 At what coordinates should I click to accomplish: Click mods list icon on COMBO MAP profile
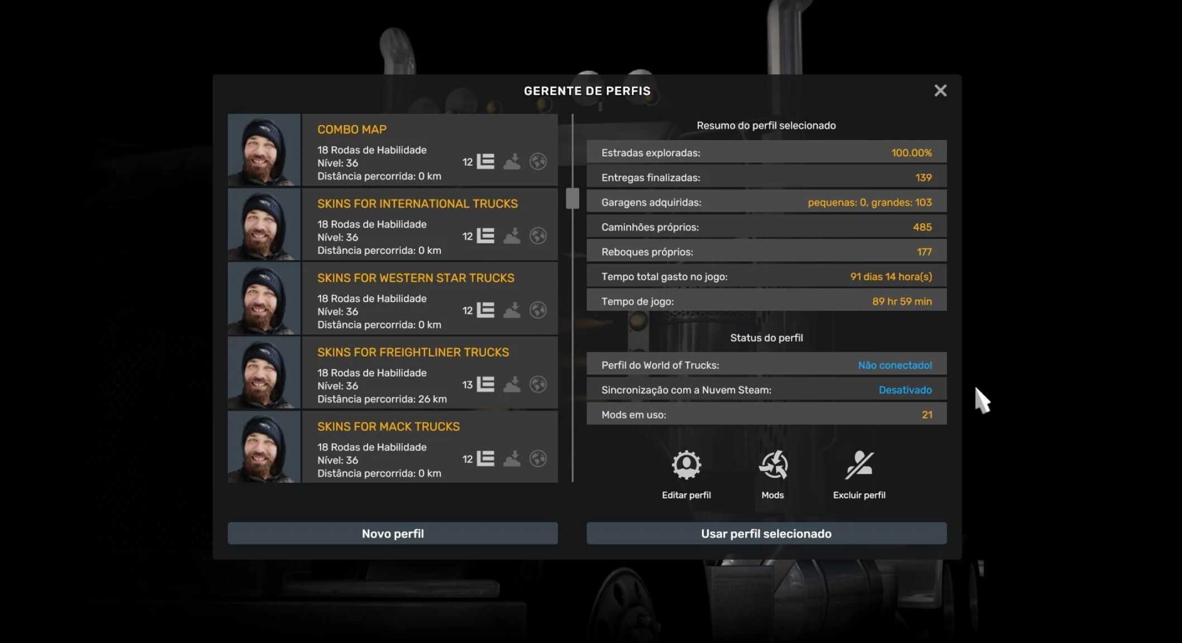pyautogui.click(x=485, y=162)
